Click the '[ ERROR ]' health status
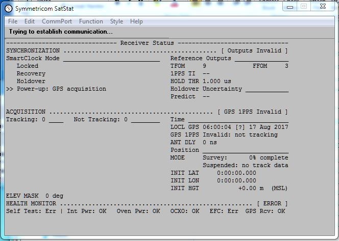The height and width of the screenshot is (241, 339). 272,204
